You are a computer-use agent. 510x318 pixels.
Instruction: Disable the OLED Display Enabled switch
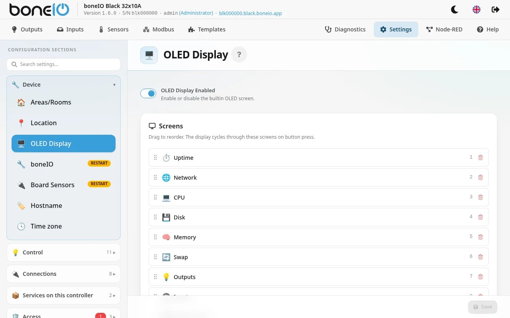click(148, 93)
